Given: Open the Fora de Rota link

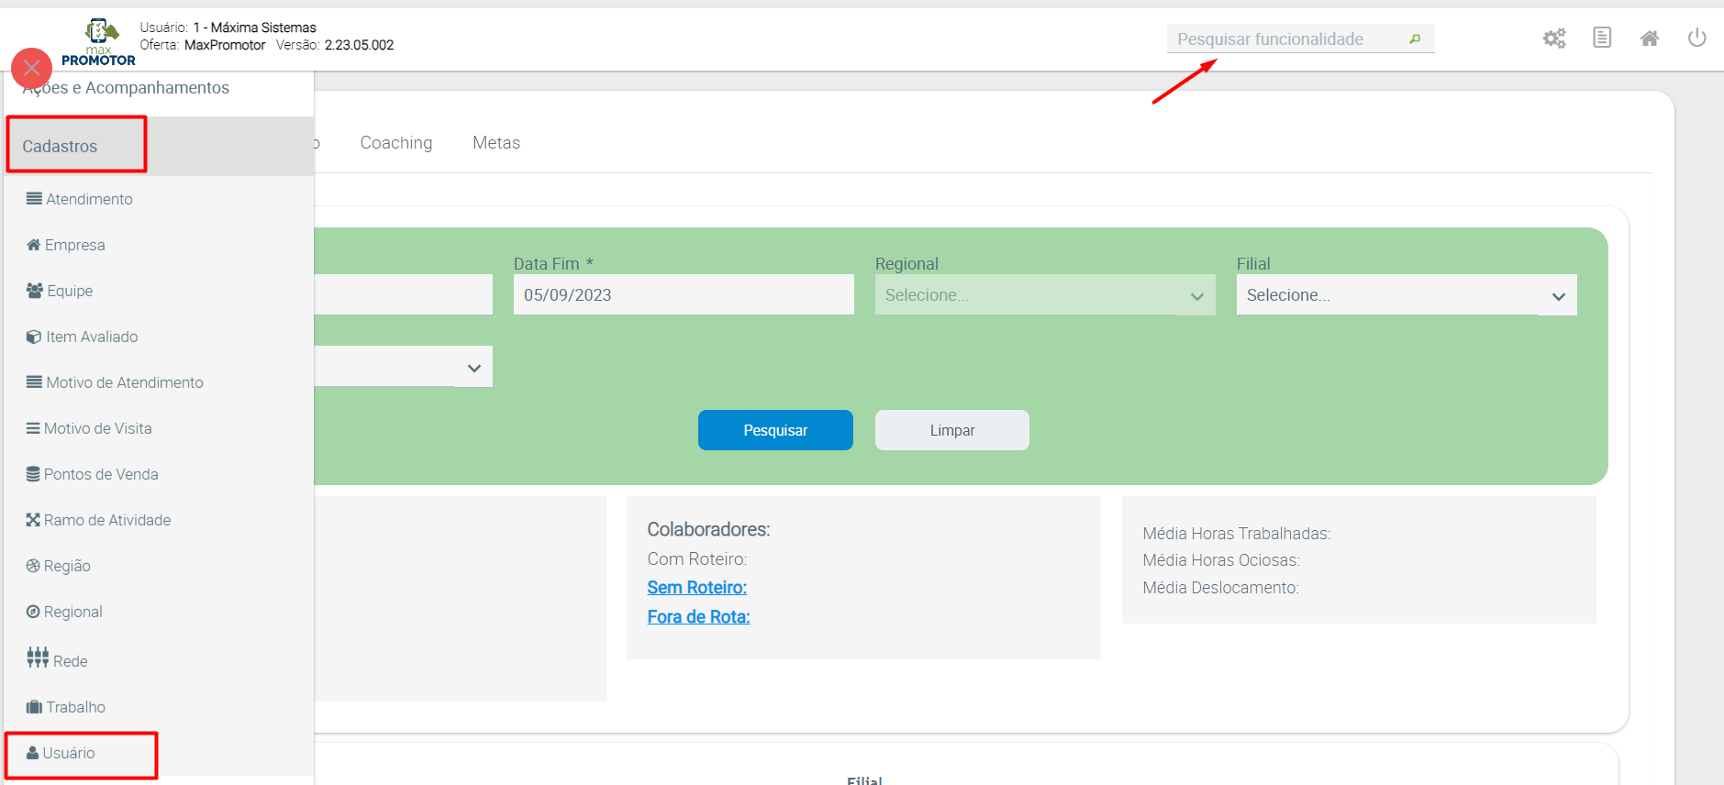Looking at the screenshot, I should click(699, 617).
